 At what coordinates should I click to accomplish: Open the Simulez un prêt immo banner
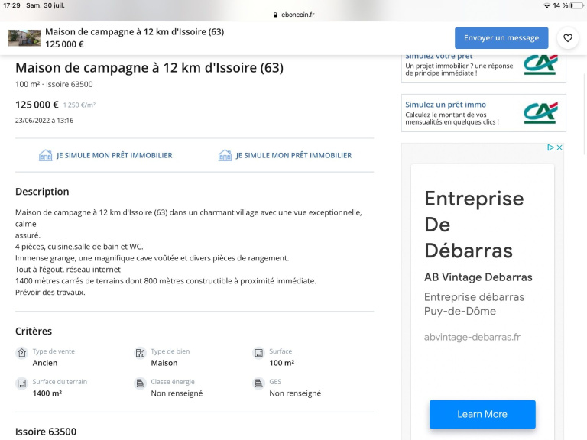click(483, 112)
